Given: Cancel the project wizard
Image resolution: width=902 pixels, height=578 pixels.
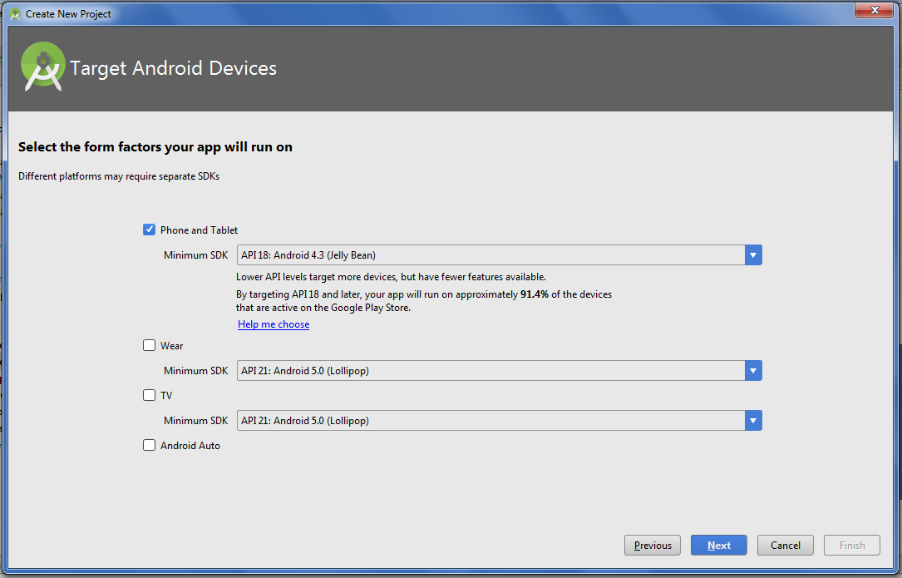Looking at the screenshot, I should [786, 546].
